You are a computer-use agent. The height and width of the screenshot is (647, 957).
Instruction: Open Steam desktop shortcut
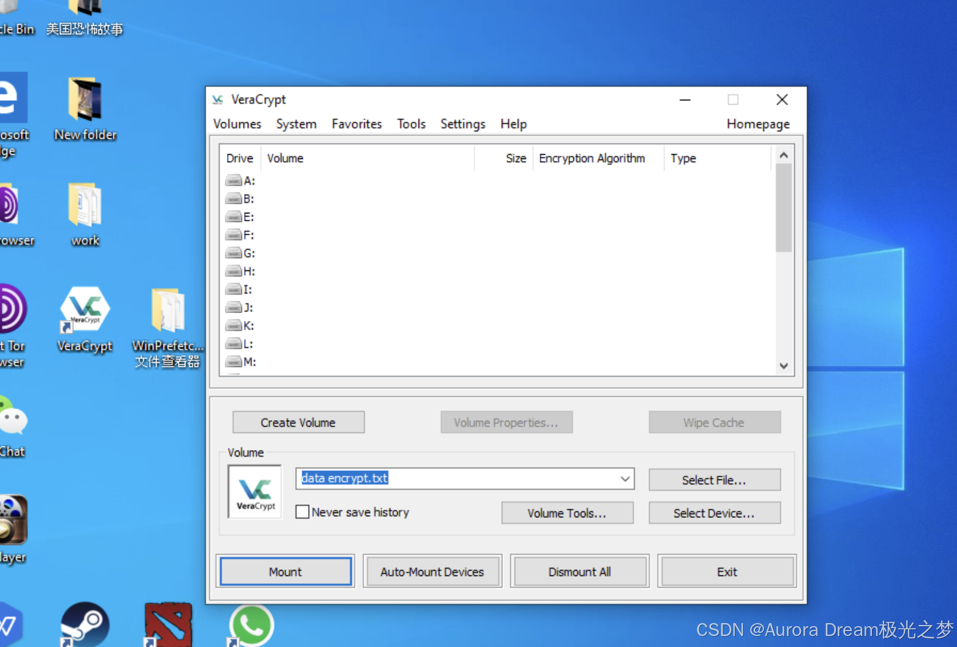[85, 625]
